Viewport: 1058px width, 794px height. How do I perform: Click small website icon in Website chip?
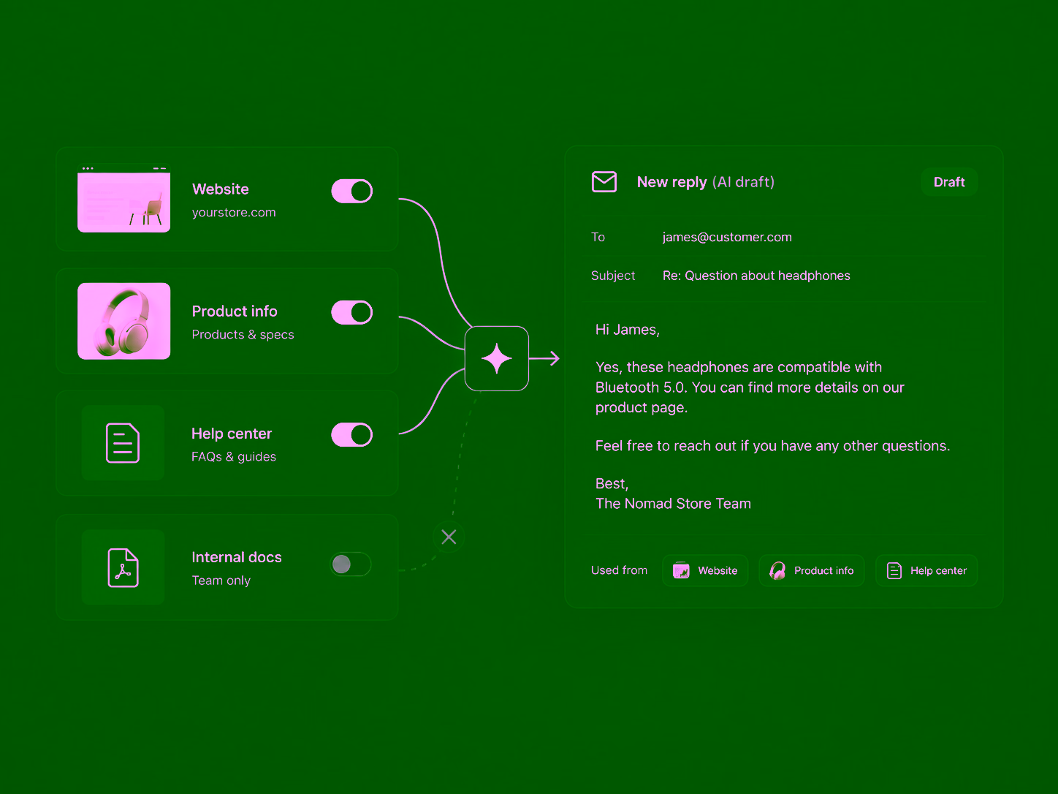[x=681, y=570]
